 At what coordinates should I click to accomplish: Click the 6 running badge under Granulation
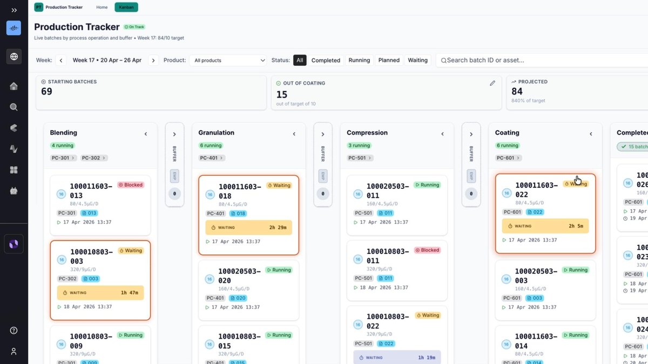211,146
